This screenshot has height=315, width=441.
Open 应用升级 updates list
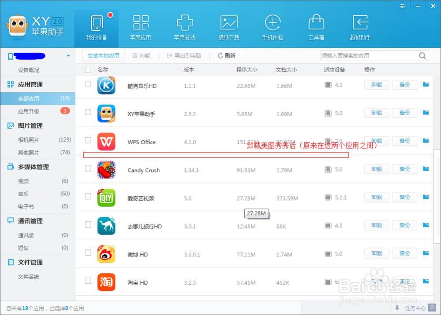point(37,111)
